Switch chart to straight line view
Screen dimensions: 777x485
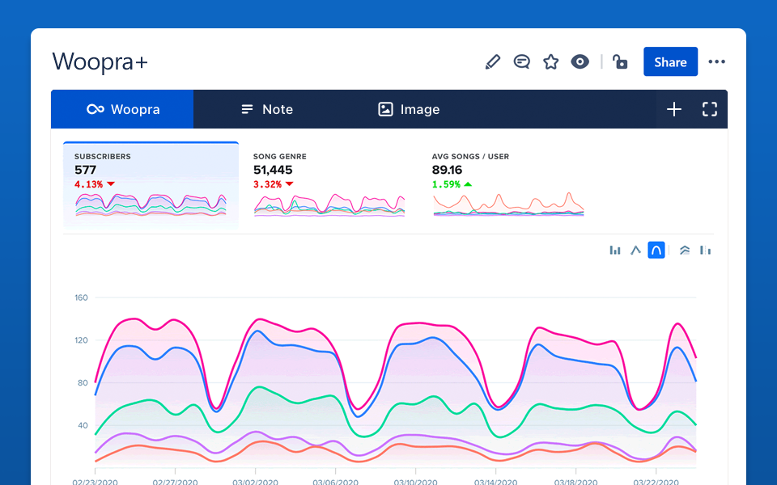(x=636, y=251)
